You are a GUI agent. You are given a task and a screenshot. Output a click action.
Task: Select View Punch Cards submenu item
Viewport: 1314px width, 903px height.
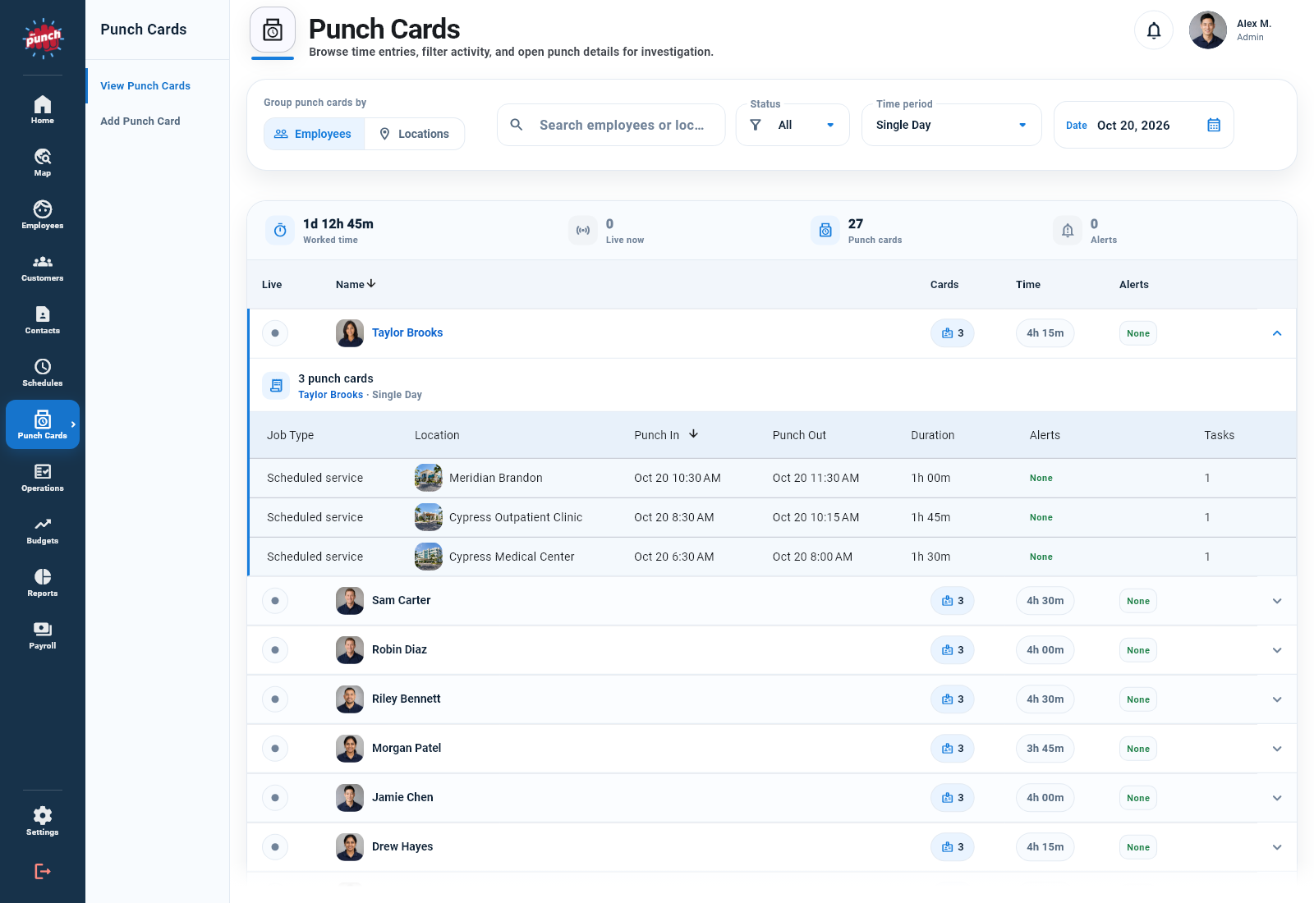coord(145,85)
